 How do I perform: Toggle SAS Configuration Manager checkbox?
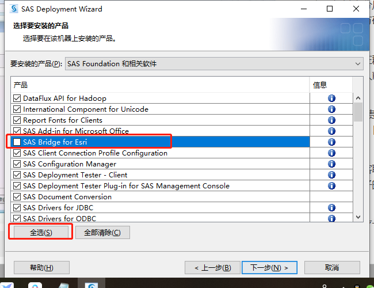tap(17, 164)
